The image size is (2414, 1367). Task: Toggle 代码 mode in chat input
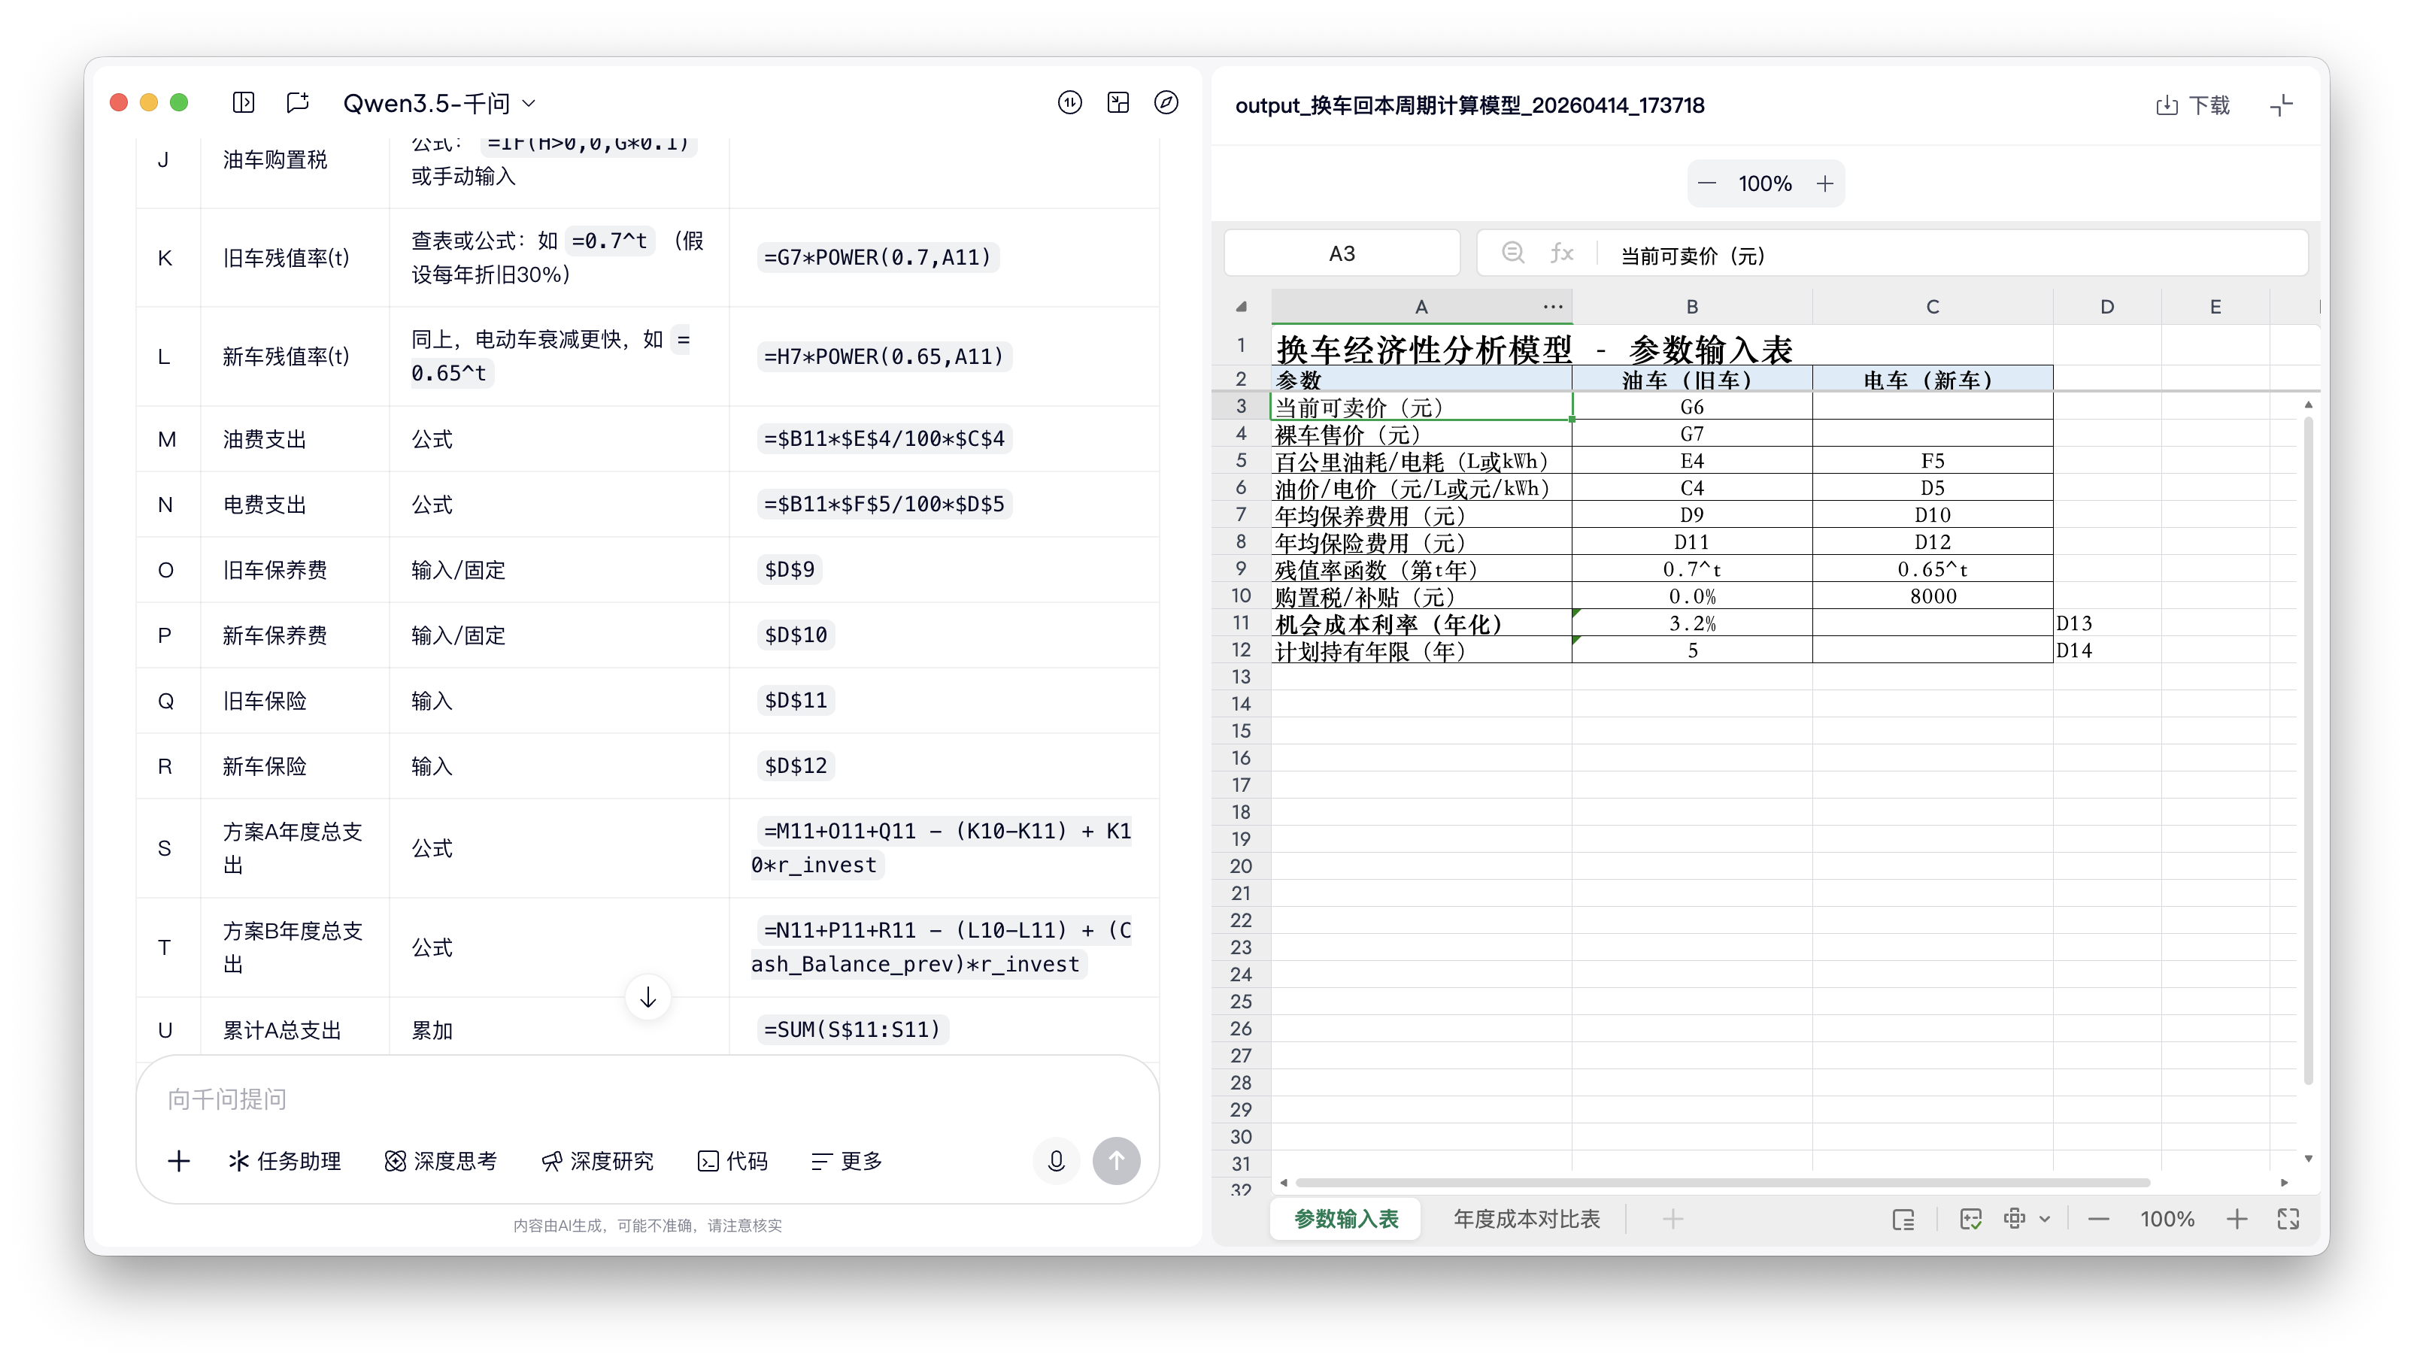pyautogui.click(x=733, y=1162)
